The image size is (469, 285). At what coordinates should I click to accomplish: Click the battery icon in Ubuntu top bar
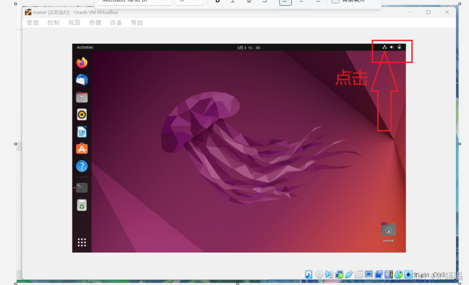pyautogui.click(x=399, y=47)
